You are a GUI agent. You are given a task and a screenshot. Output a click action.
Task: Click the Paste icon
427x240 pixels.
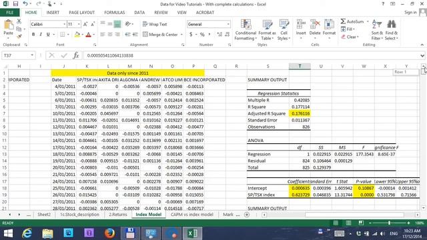pos(9,25)
